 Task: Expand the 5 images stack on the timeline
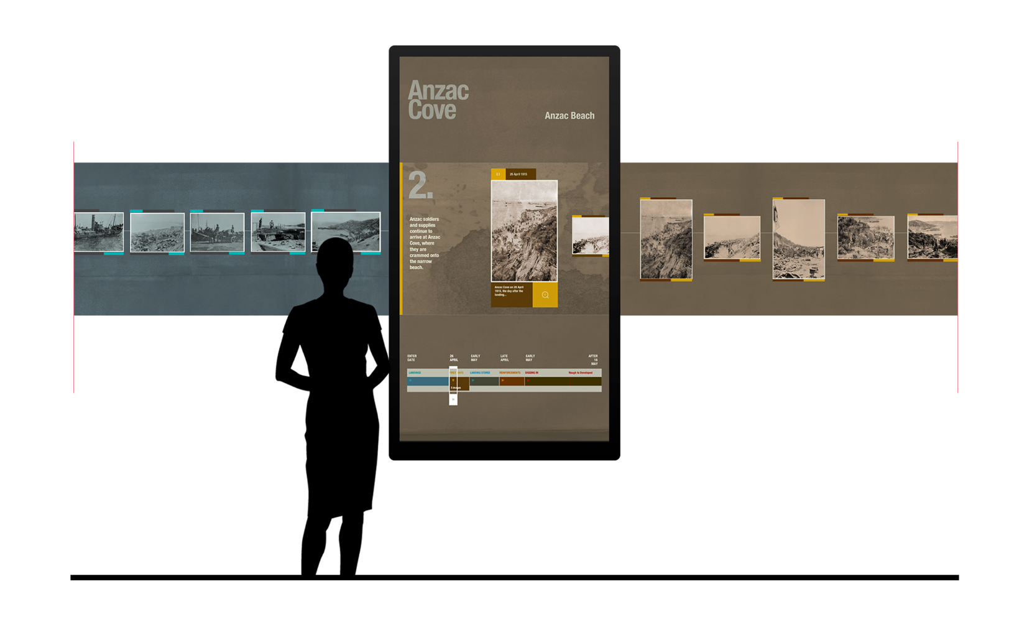tap(454, 388)
